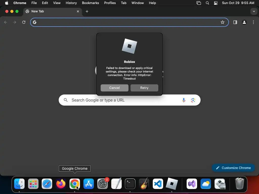259x194 pixels.
Task: Open Finder from the Dock
Action: [19, 184]
